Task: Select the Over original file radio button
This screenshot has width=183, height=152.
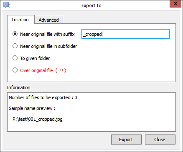Action: [15, 70]
